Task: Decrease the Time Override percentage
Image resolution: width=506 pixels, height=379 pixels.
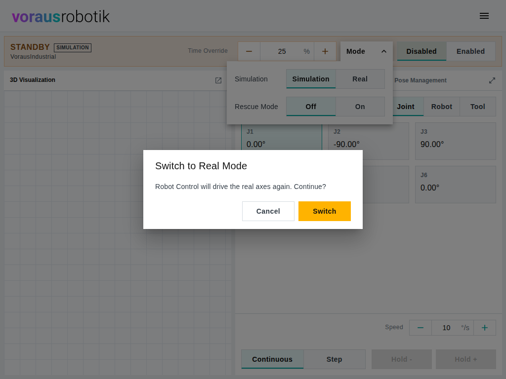Action: (249, 51)
